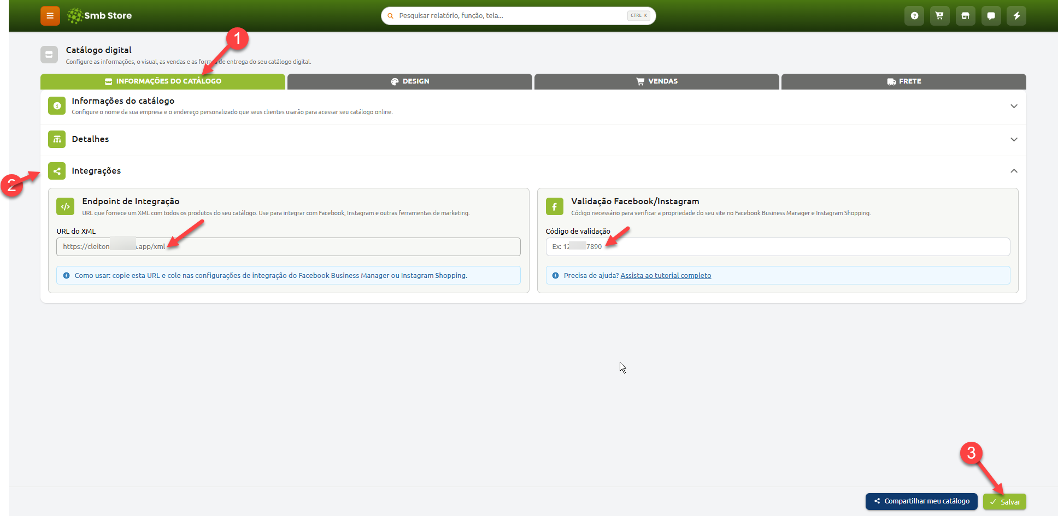The width and height of the screenshot is (1058, 516).
Task: Click the lightning bolt quick actions icon
Action: [x=1016, y=16]
